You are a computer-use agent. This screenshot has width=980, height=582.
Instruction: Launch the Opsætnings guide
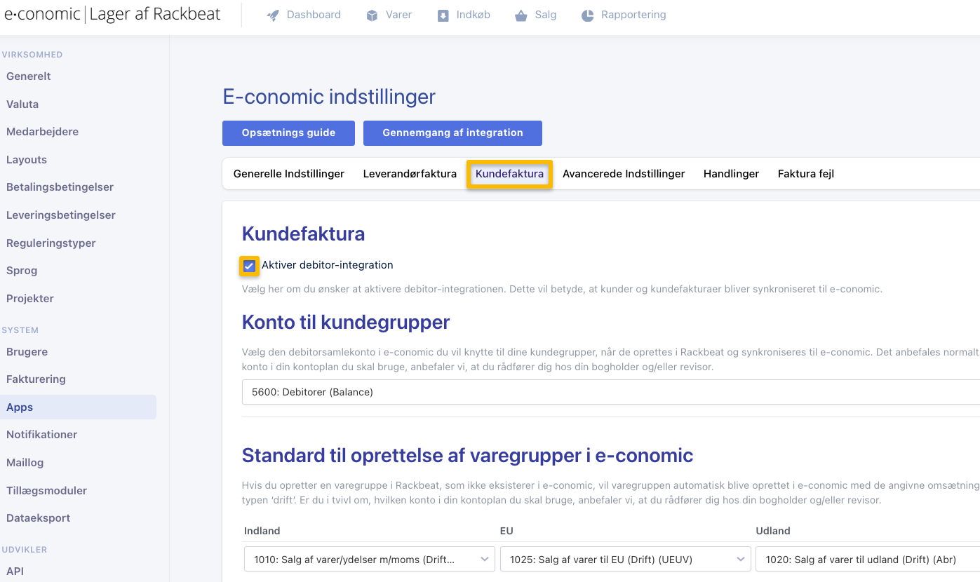tap(288, 133)
